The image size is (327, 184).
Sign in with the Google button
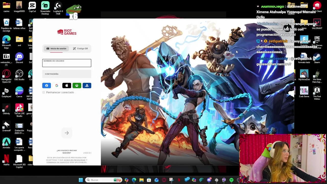[x=57, y=86]
